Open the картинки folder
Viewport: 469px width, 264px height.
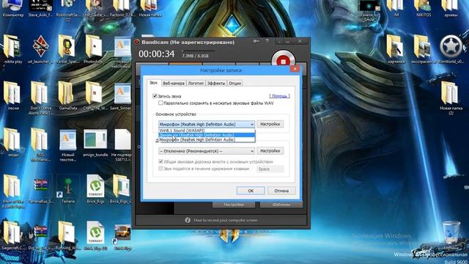[396, 49]
